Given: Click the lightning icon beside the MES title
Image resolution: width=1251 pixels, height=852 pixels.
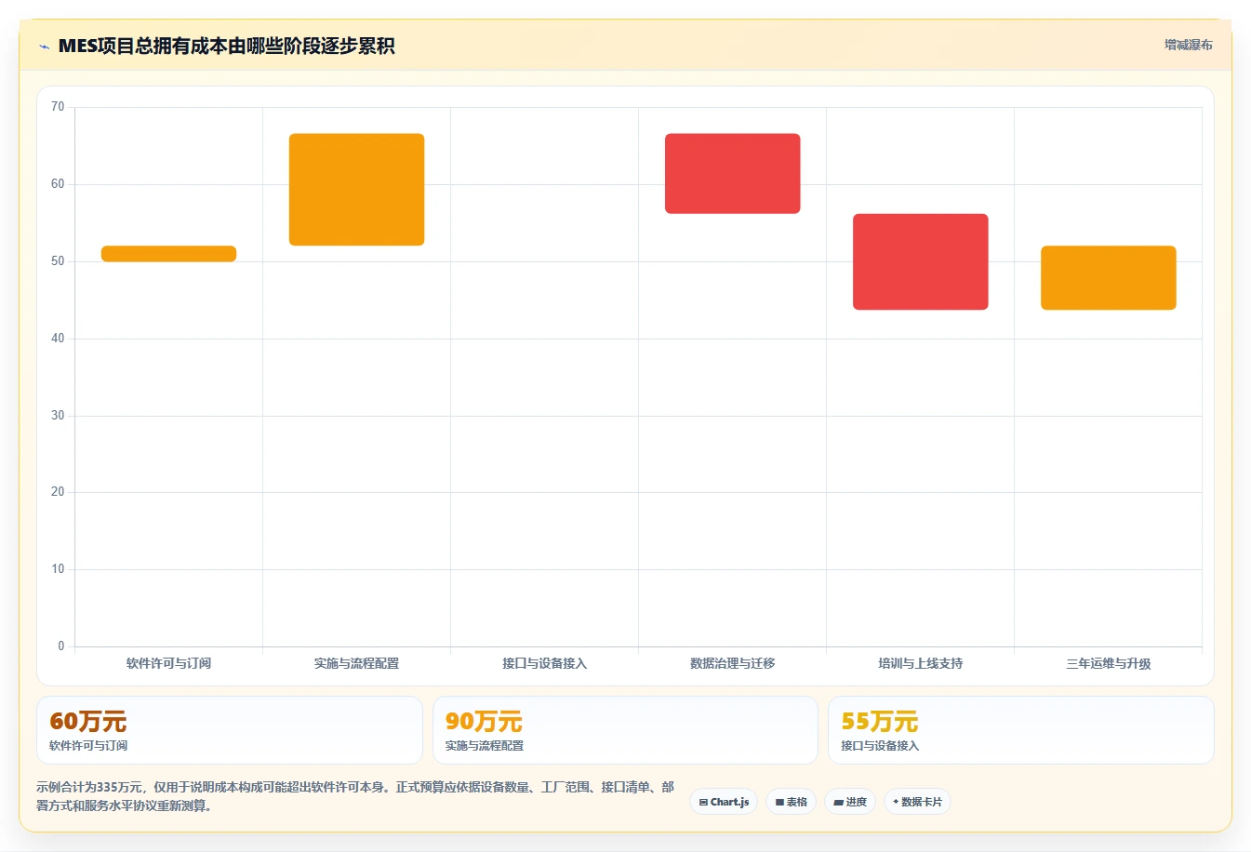Looking at the screenshot, I should point(44,47).
